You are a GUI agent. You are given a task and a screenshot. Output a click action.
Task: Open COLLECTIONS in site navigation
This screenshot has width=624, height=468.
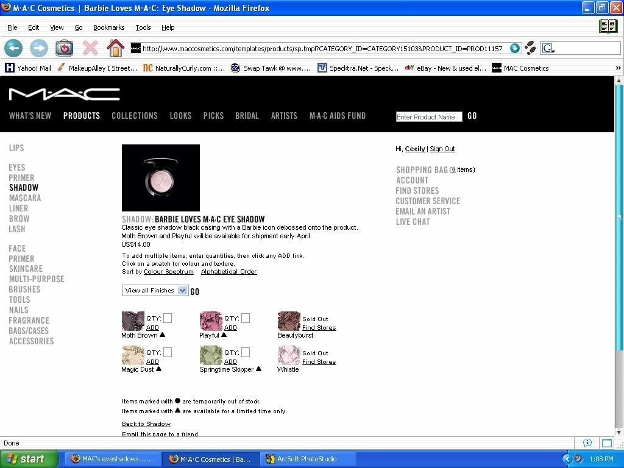coord(135,116)
